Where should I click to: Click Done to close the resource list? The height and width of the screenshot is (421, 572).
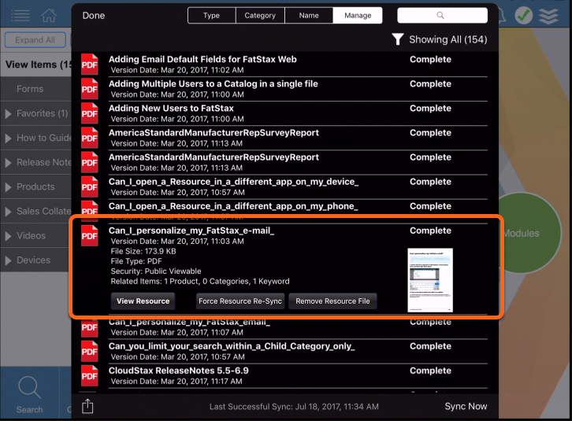click(94, 15)
